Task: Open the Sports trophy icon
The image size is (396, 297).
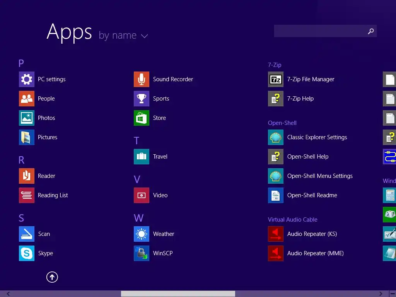Action: [x=142, y=99]
